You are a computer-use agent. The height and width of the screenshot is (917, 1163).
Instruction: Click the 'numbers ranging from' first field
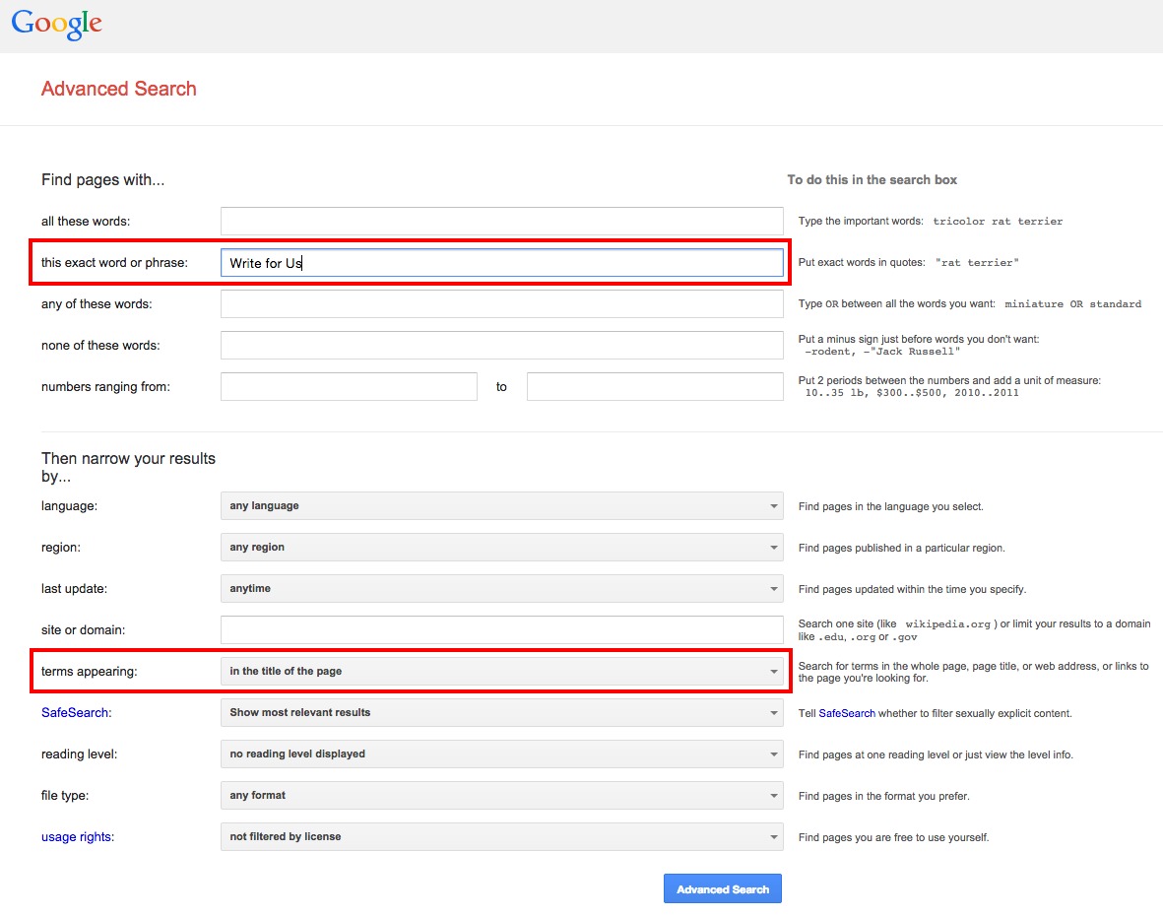pyautogui.click(x=349, y=387)
